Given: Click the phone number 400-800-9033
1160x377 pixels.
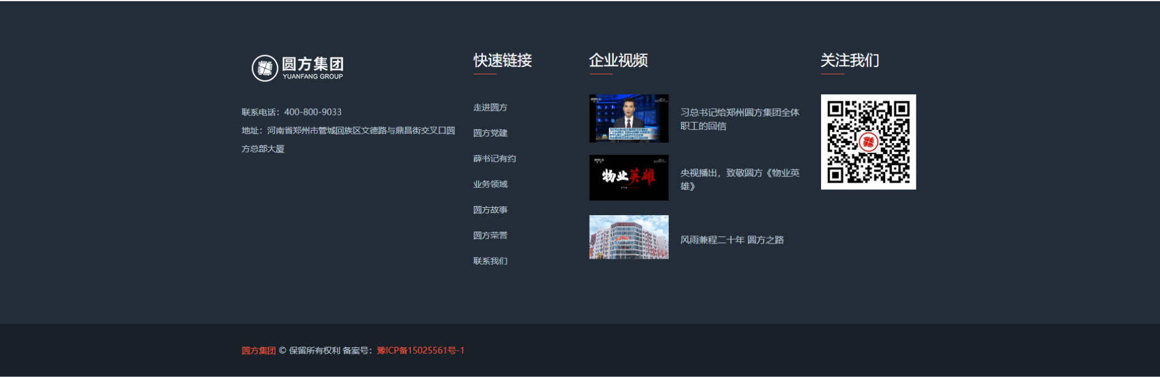Looking at the screenshot, I should [x=313, y=112].
